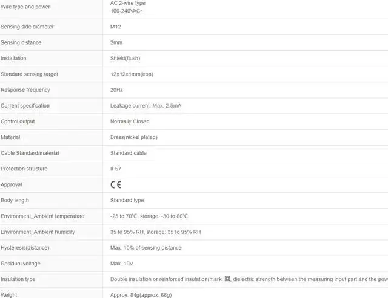
Task: Select the "Cable Standard/material" label
Action: (x=30, y=153)
